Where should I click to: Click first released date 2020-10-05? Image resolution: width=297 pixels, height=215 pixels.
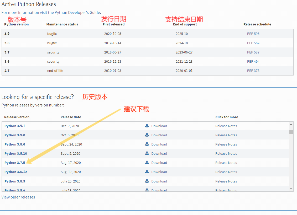[x=113, y=34]
